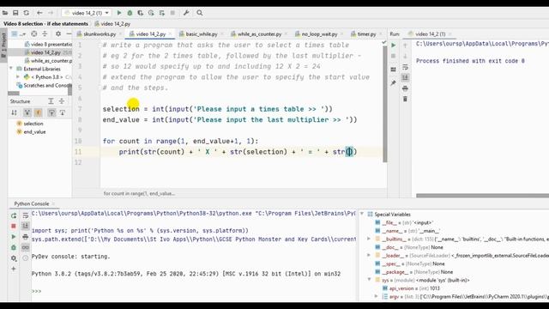This screenshot has width=549, height=309.
Task: Click the Profile icon in main toolbar
Action: point(151,13)
